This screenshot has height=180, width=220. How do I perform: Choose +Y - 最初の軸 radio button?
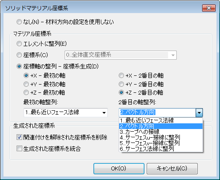click(26, 84)
